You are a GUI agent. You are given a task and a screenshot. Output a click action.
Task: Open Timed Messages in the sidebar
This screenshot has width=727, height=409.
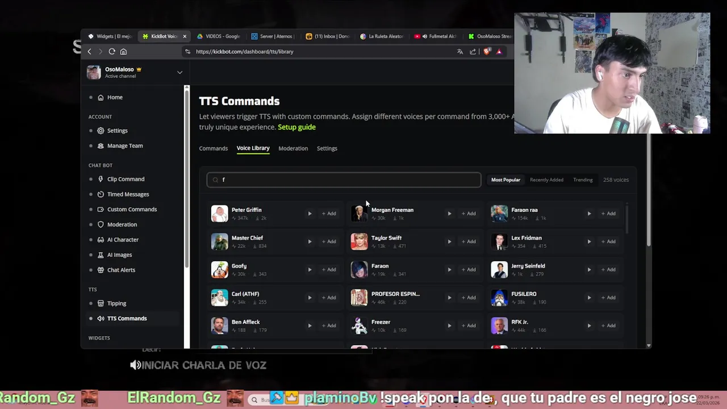pos(128,194)
